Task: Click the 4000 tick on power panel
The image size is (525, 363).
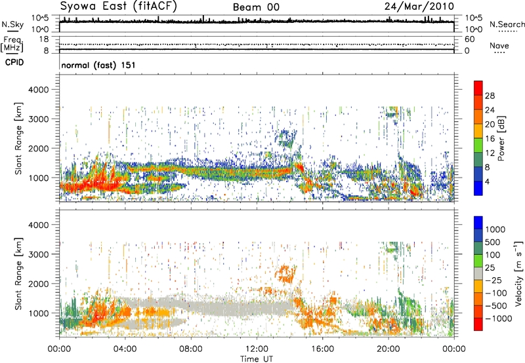Action: pyautogui.click(x=38, y=90)
